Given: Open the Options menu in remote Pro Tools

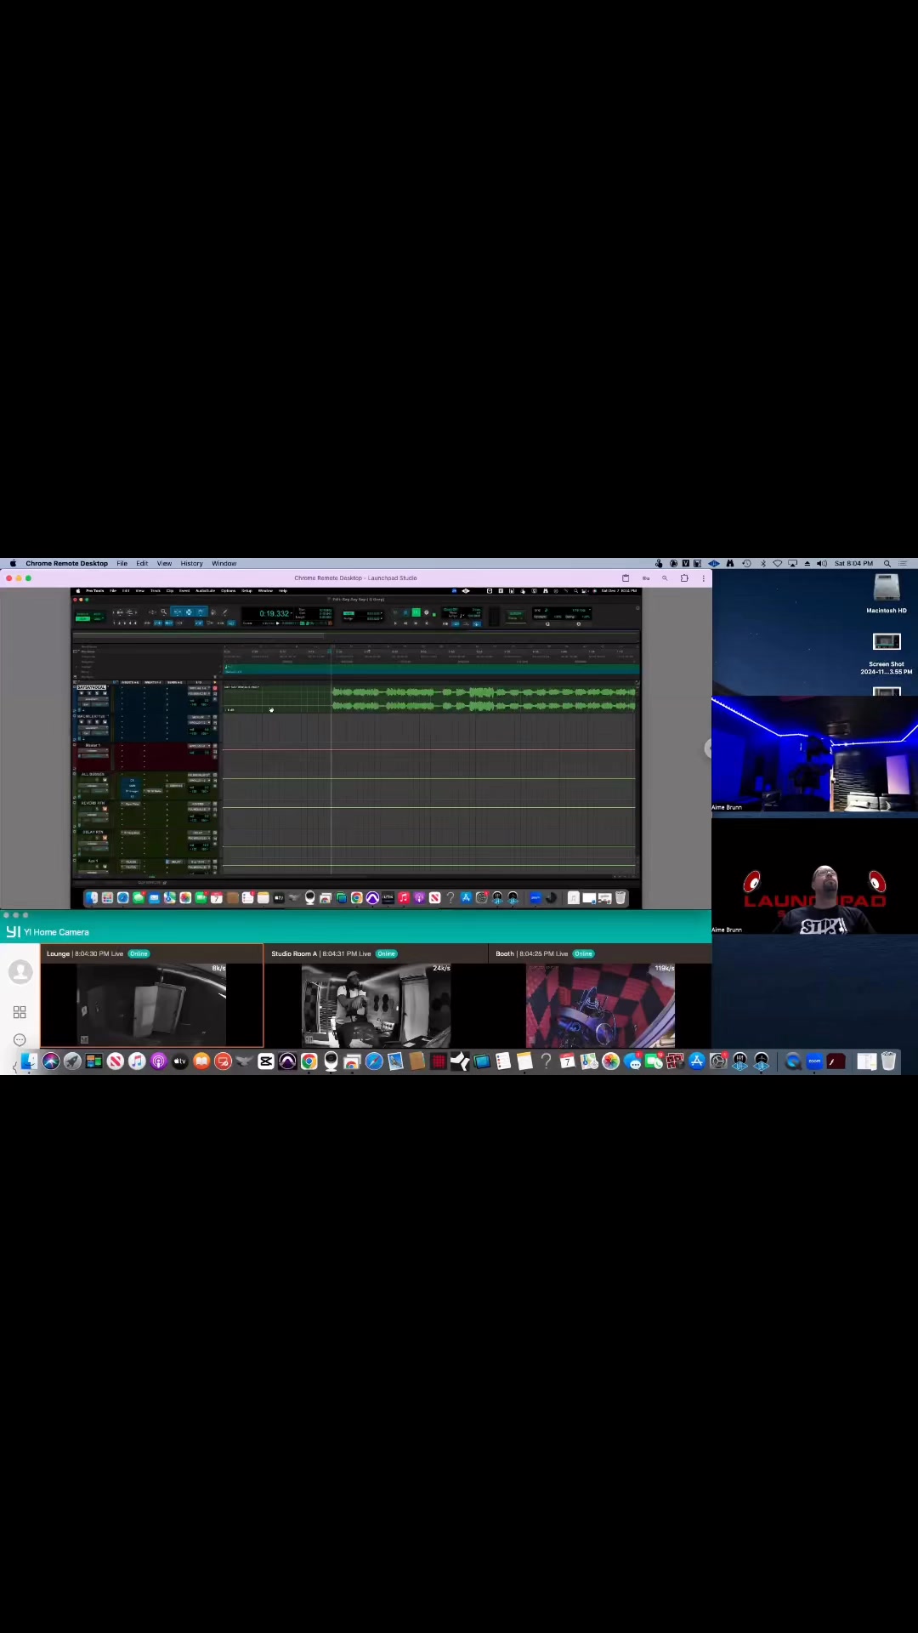Looking at the screenshot, I should [228, 590].
